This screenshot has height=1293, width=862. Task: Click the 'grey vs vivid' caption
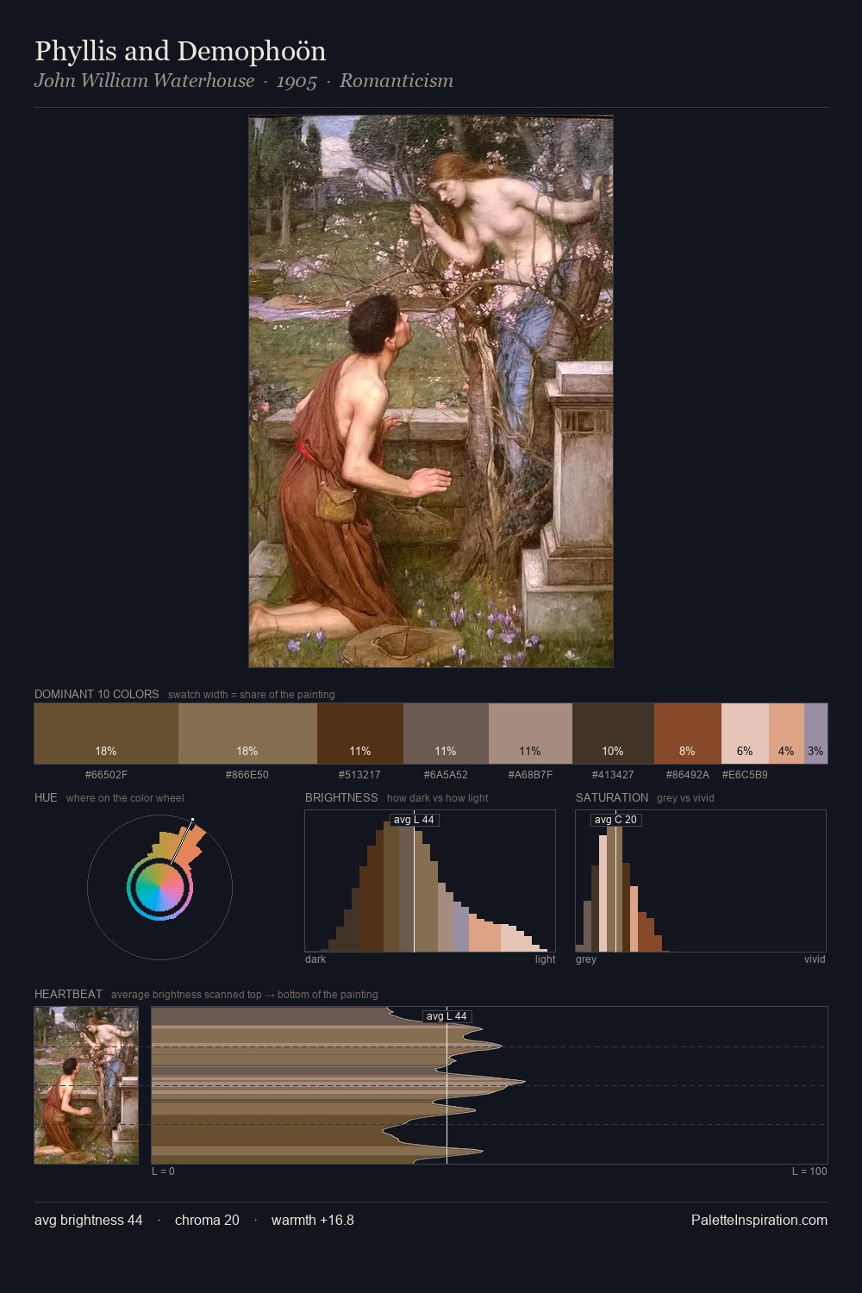685,798
